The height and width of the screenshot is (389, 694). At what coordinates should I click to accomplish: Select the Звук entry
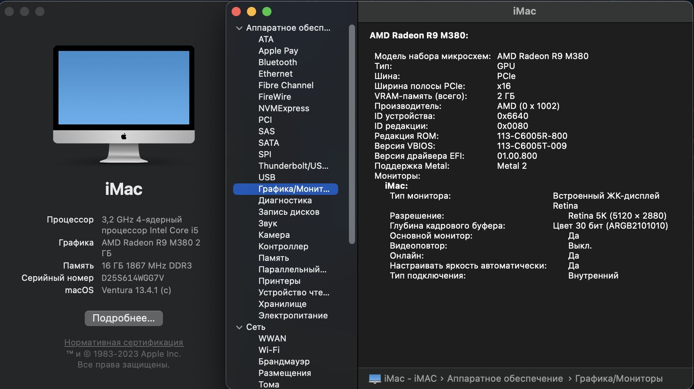[x=268, y=223]
